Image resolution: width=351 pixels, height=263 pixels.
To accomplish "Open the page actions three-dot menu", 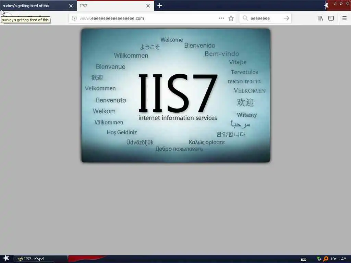I will (221, 18).
